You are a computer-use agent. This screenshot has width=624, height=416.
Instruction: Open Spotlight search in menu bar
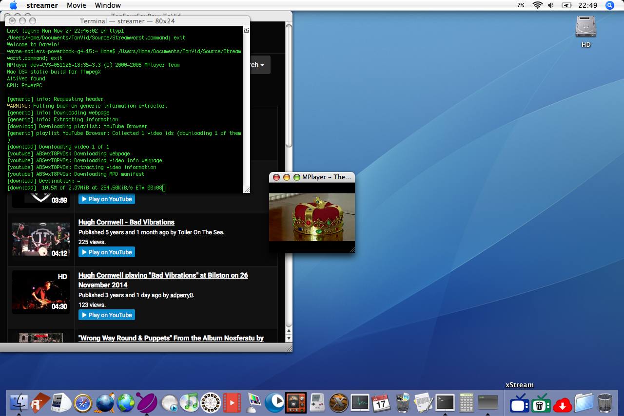click(609, 5)
